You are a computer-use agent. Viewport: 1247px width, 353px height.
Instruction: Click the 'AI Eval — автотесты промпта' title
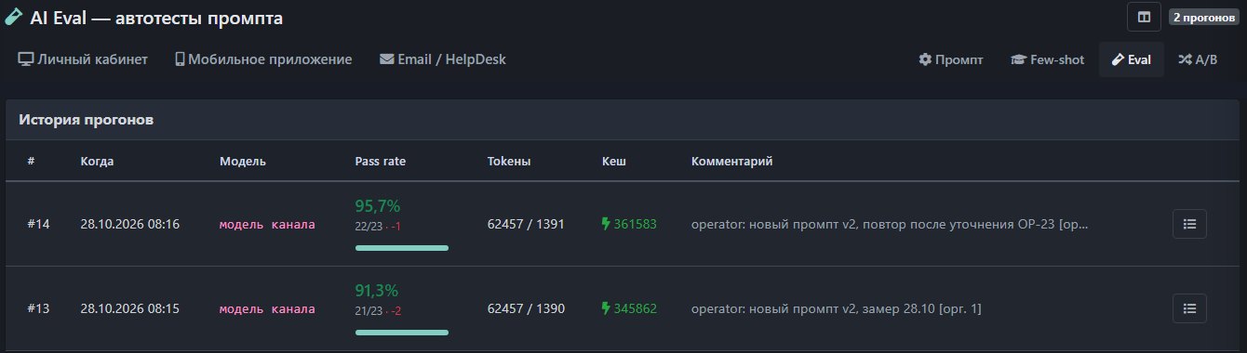click(x=156, y=18)
